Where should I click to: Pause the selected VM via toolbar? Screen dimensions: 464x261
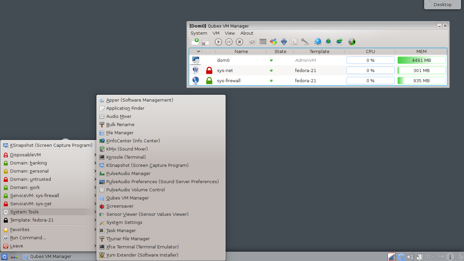point(229,42)
